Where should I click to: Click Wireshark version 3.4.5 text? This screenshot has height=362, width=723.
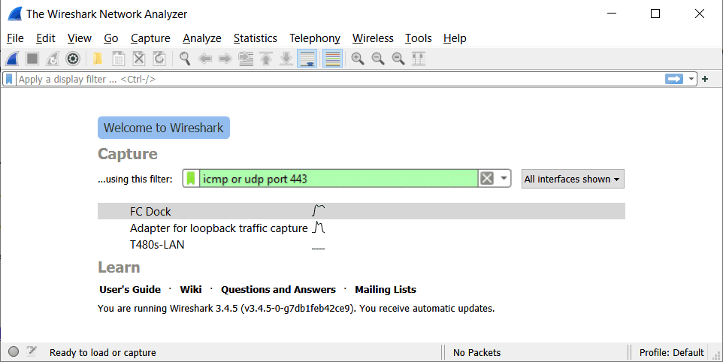click(296, 309)
